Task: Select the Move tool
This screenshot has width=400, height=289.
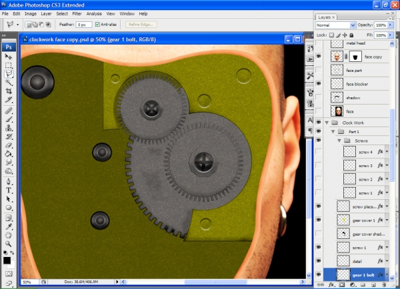Action: tap(9, 57)
